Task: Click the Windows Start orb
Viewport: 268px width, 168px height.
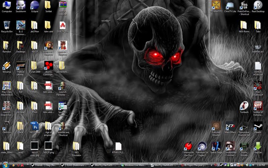Action: [5, 165]
